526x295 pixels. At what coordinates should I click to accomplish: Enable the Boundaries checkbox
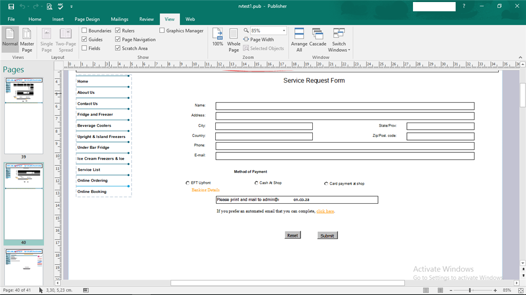pos(85,31)
